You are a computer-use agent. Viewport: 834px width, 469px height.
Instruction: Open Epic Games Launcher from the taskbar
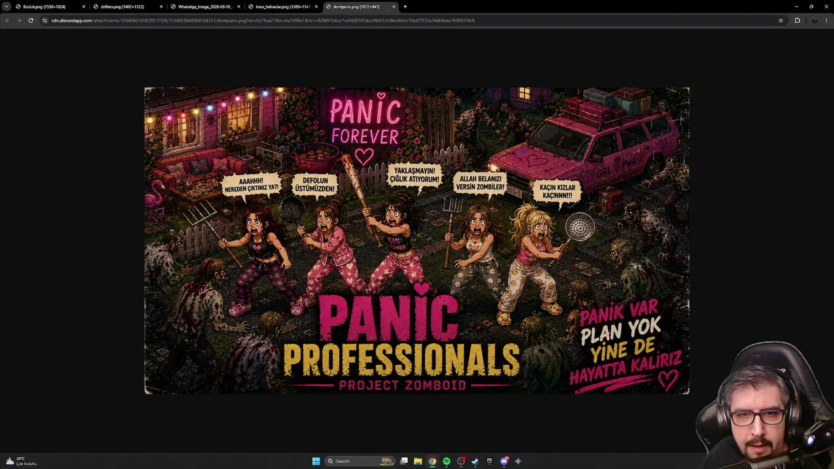click(489, 461)
